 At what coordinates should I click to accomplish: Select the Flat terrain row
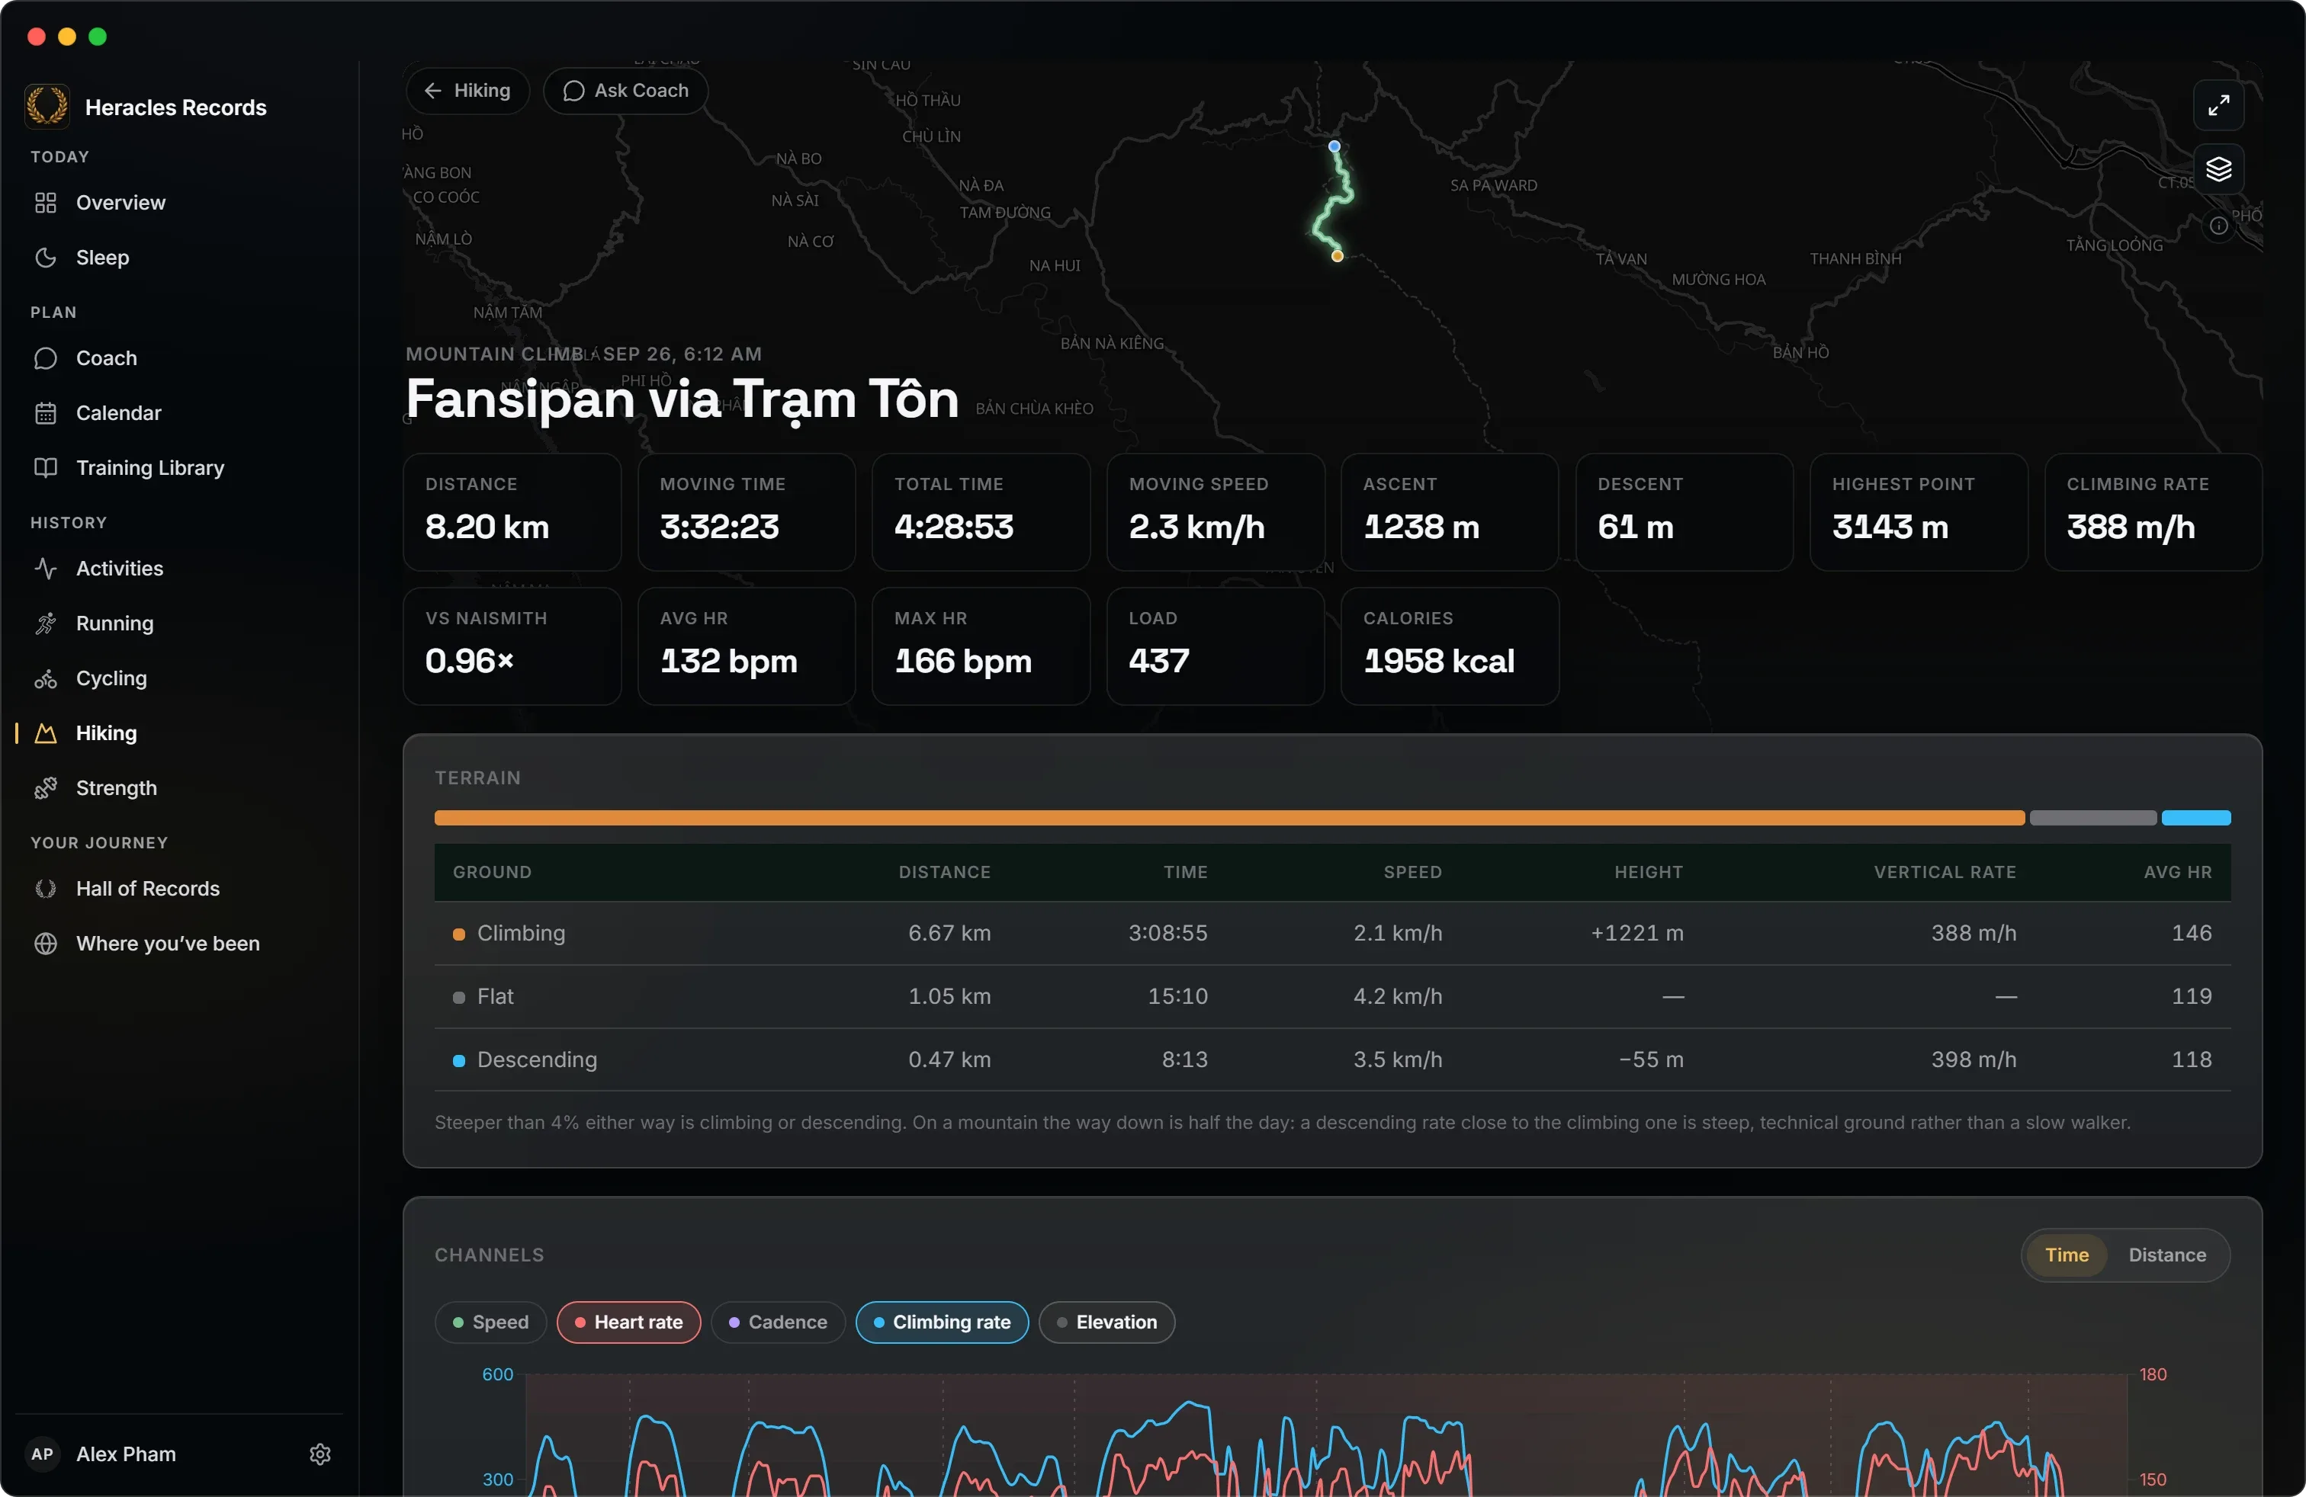1332,996
